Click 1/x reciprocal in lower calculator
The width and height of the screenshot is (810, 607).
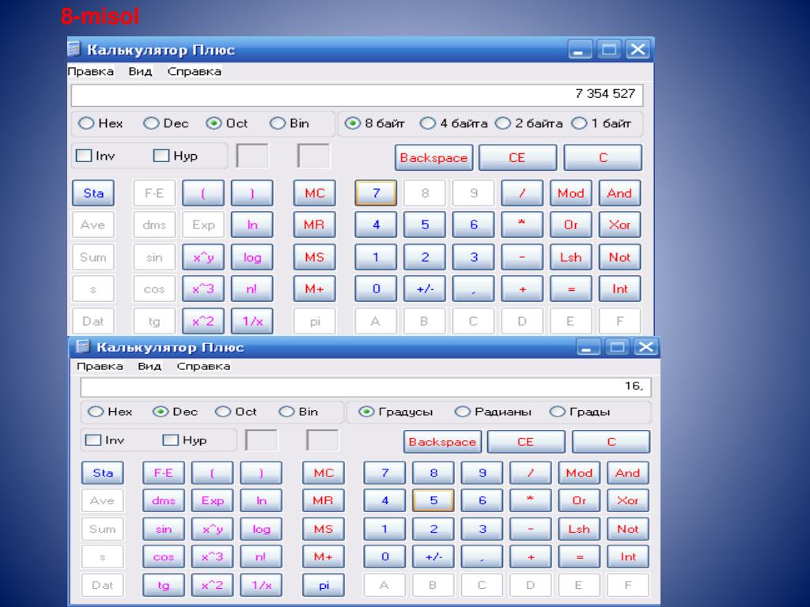261,586
